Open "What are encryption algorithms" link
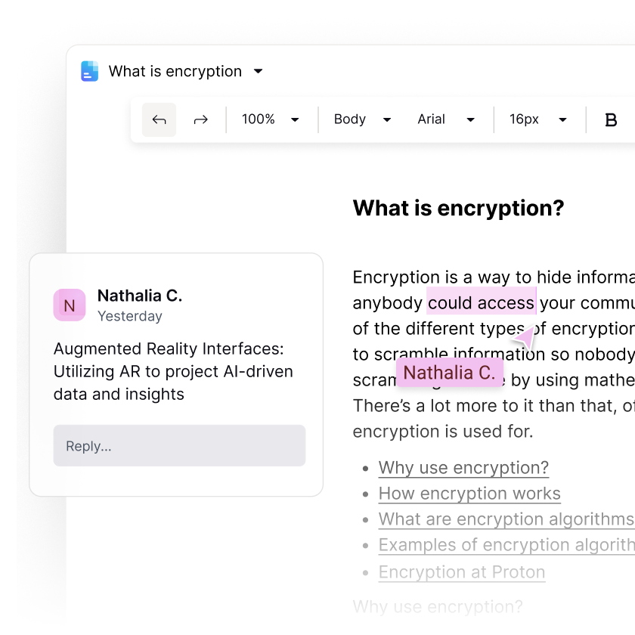 (505, 519)
